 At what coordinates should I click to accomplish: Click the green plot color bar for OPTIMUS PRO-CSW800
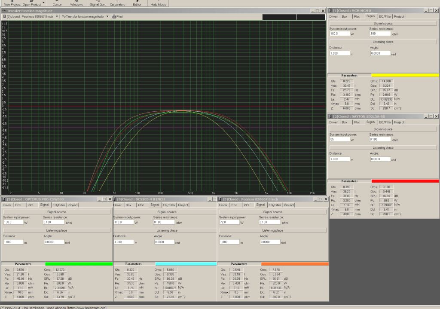pos(79,264)
